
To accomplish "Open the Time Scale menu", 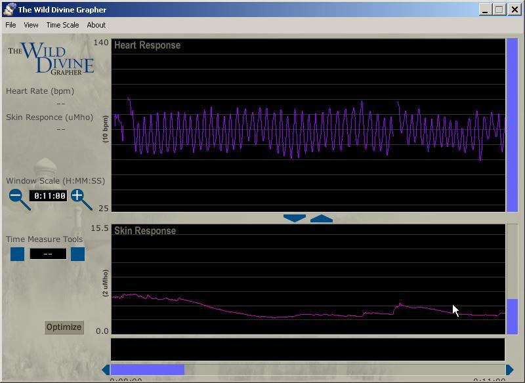I will 62,25.
